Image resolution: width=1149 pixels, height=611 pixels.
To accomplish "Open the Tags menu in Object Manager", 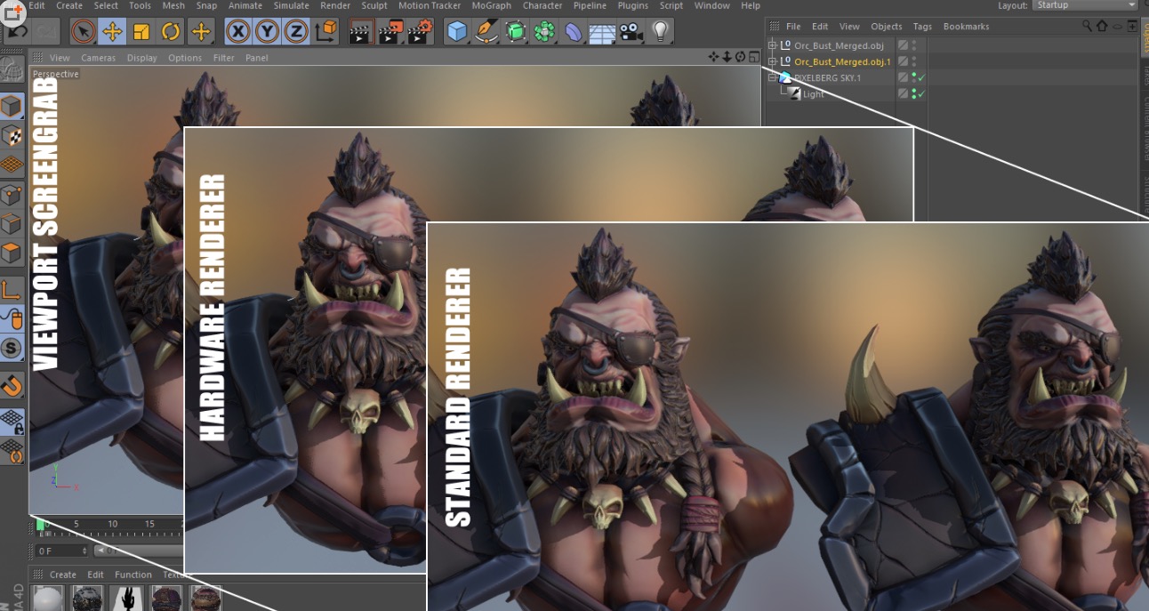I will click(922, 26).
